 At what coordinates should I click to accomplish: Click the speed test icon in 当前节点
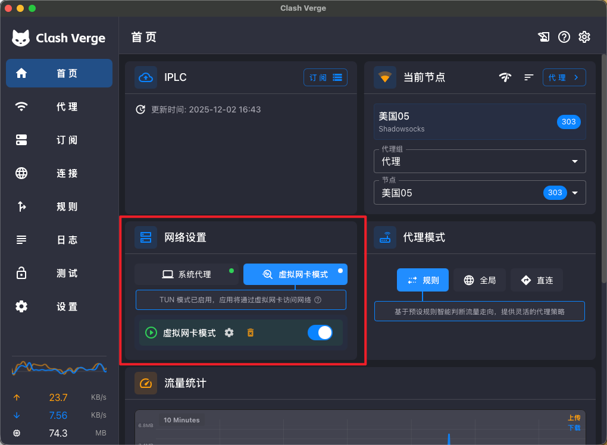[x=505, y=77]
